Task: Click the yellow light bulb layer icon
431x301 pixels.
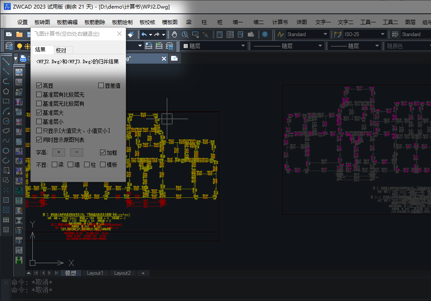Action: pyautogui.click(x=19, y=46)
